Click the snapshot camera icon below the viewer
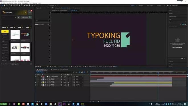The width and height of the screenshot is (188, 106). point(71,67)
